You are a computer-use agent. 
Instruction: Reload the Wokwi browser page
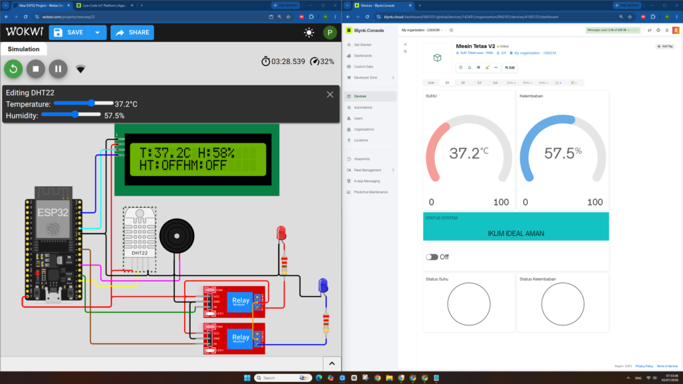26,17
